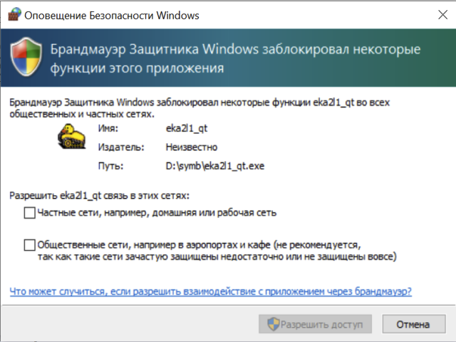
Task: Click the application name value eka2l1_qt
Action: point(187,128)
